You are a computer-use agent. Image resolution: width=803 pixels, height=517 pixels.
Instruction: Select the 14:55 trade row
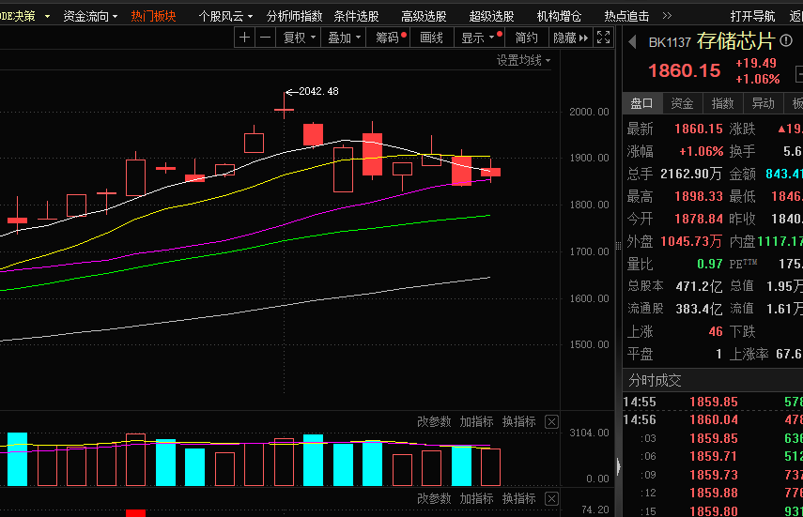(x=713, y=402)
